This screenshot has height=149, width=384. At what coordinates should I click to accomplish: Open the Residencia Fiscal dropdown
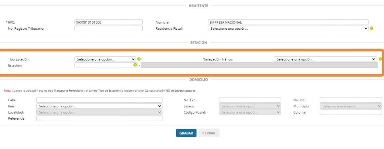tap(288, 29)
